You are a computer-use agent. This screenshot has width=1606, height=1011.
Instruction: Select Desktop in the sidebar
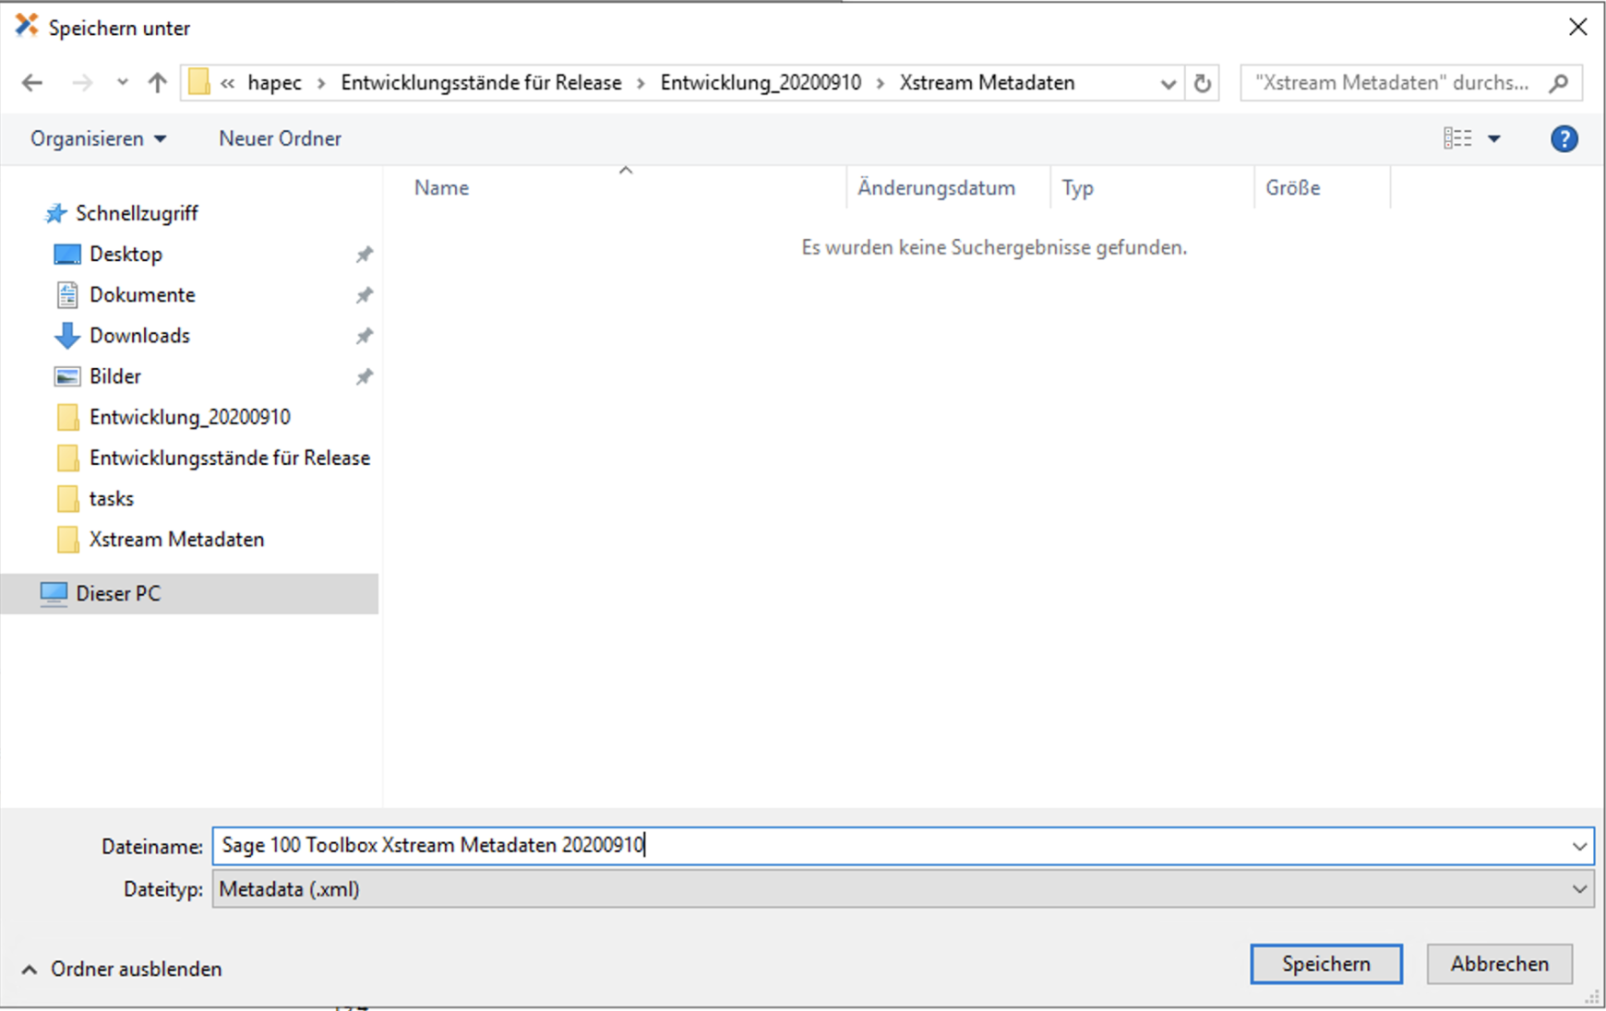126,255
